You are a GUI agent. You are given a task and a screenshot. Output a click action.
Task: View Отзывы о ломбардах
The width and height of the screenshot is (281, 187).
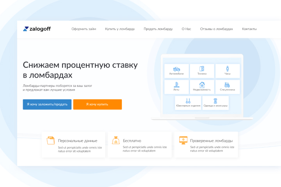point(217,29)
